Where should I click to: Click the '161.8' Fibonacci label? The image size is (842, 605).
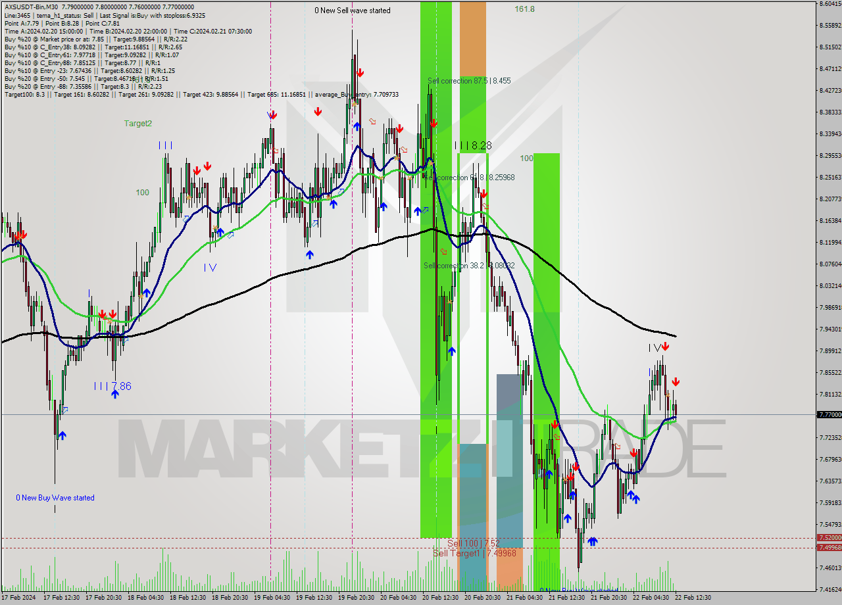pyautogui.click(x=524, y=9)
